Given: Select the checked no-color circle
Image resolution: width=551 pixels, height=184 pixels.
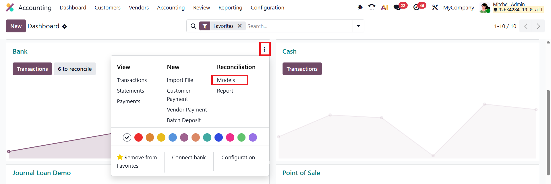Looking at the screenshot, I should pos(127,138).
